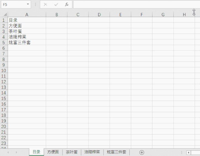Add a new sheet with plus icon
The width and height of the screenshot is (200, 156).
pyautogui.click(x=142, y=152)
